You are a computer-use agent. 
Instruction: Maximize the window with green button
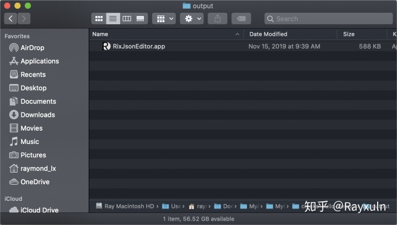click(x=28, y=6)
